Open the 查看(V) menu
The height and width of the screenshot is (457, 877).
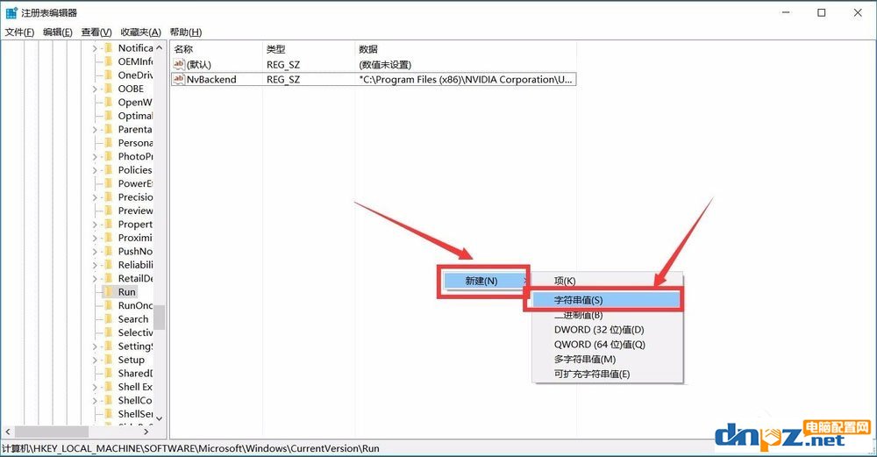96,32
